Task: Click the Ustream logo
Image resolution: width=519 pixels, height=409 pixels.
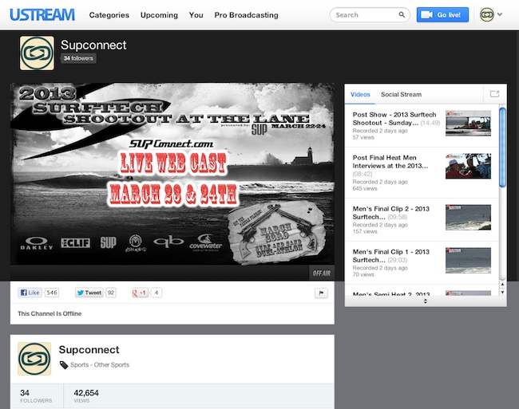Action: pyautogui.click(x=42, y=15)
